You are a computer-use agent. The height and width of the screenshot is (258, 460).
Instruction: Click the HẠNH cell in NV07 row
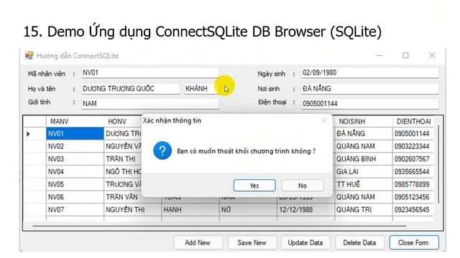[x=190, y=209]
